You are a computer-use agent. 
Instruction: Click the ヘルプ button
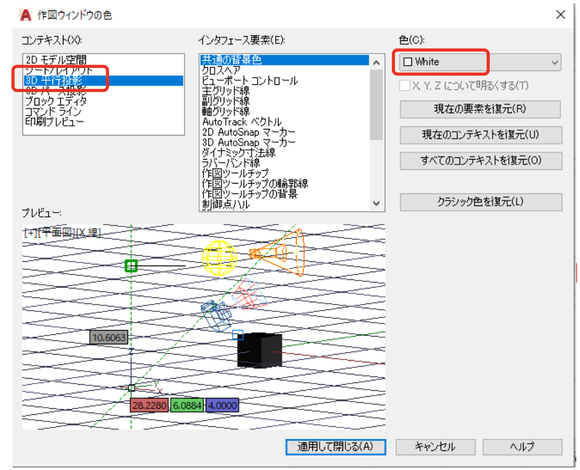(x=523, y=446)
